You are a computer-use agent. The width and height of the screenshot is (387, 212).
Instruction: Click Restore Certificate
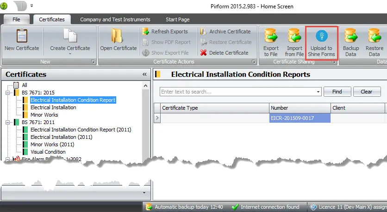226,42
